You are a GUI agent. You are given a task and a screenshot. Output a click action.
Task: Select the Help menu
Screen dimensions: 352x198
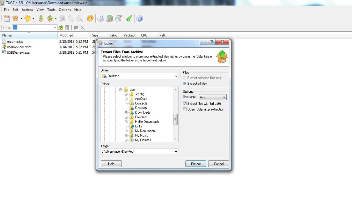[78, 10]
